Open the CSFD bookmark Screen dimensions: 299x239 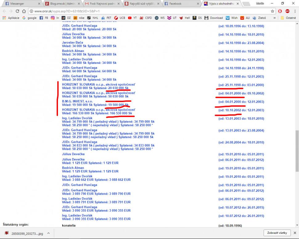tap(146, 18)
